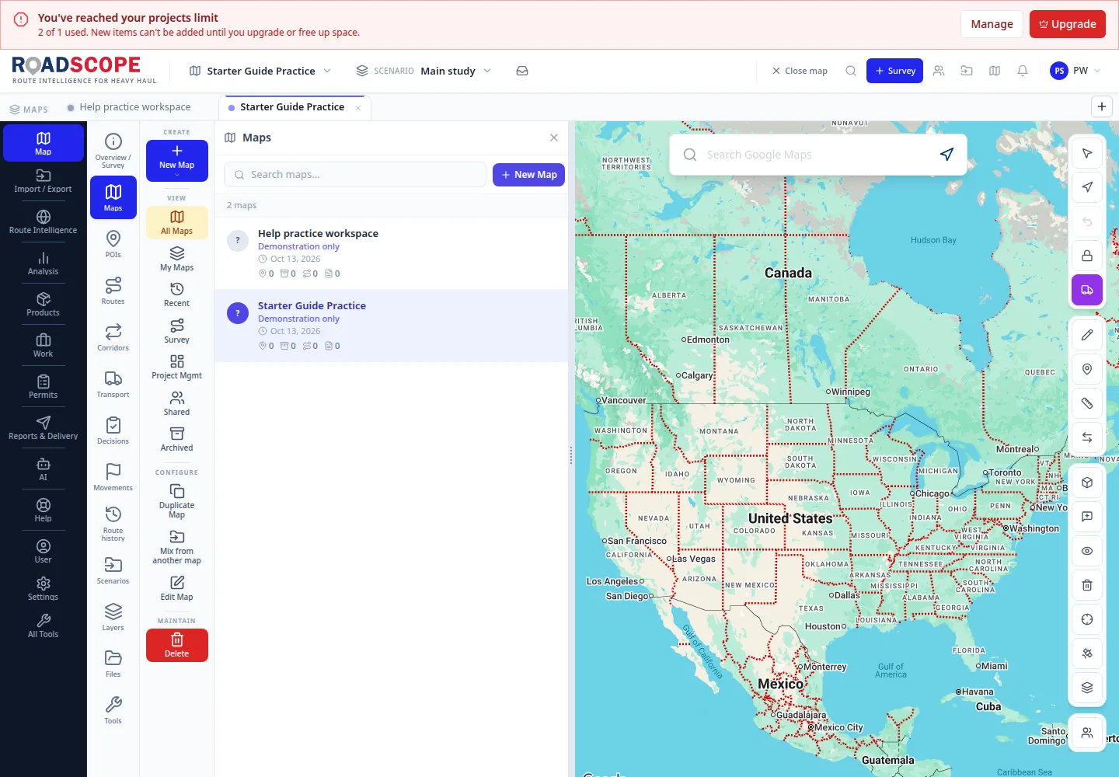
Task: Open Route Intelligence in left sidebar
Action: [43, 221]
